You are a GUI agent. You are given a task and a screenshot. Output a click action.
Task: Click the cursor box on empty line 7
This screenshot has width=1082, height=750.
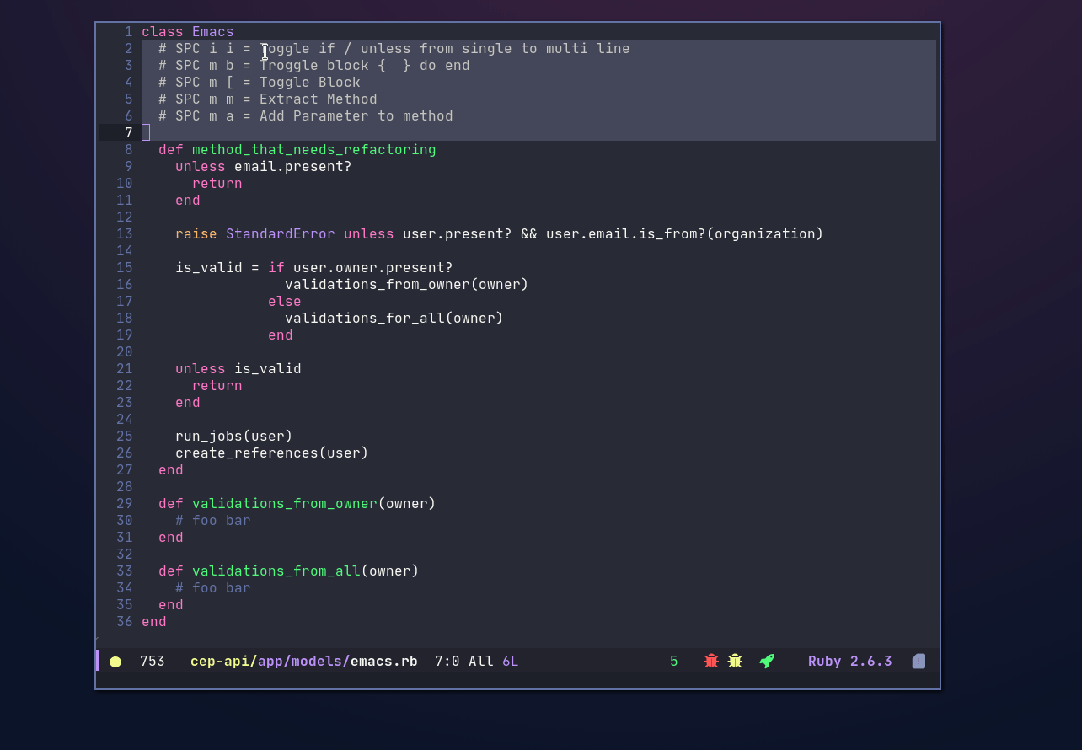146,132
